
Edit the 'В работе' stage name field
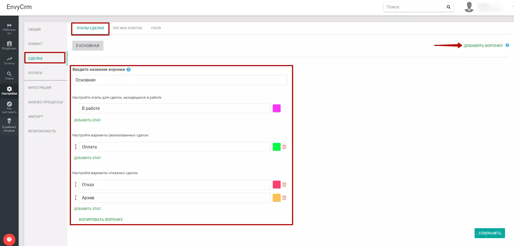pyautogui.click(x=174, y=109)
